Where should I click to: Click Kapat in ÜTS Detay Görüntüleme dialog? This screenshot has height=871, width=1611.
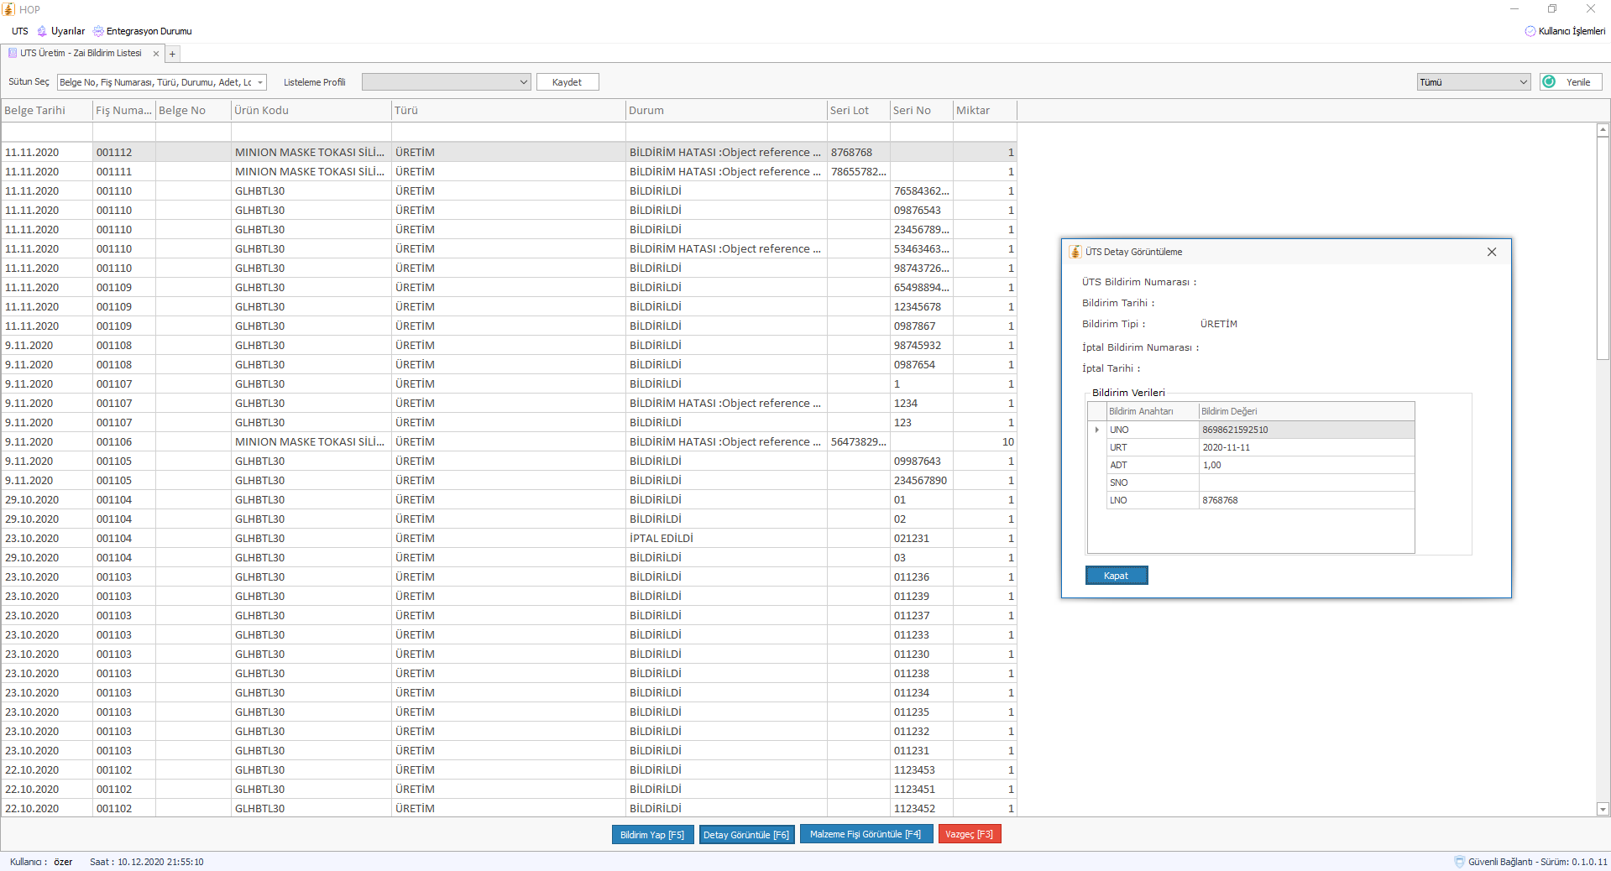pyautogui.click(x=1116, y=576)
